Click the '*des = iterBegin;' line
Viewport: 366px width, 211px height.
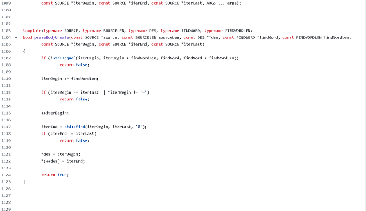(x=61, y=154)
